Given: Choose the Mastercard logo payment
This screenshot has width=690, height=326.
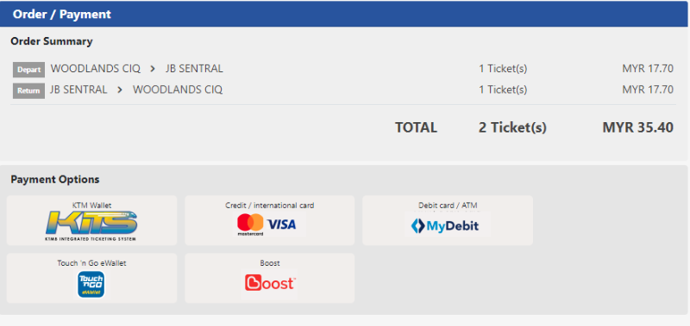Looking at the screenshot, I should [x=250, y=225].
